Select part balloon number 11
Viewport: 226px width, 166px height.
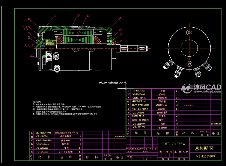point(55,16)
